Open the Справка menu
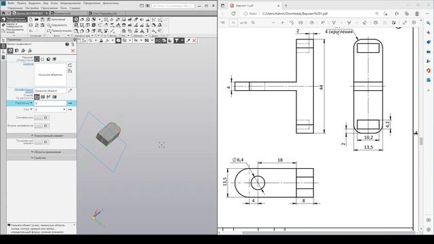 tap(75, 8)
